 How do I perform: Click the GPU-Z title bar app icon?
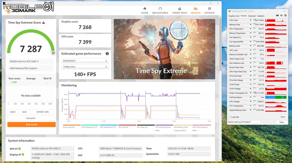click(229, 11)
